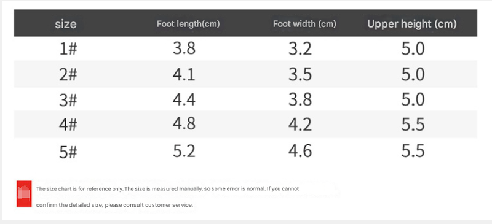Click the 3.5 foot width value

tap(300, 74)
